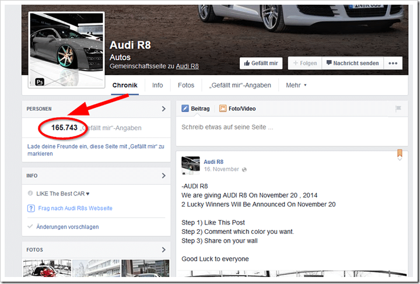
Task: Click the Schreib etwas auf seine Seite field
Action: [x=292, y=131]
